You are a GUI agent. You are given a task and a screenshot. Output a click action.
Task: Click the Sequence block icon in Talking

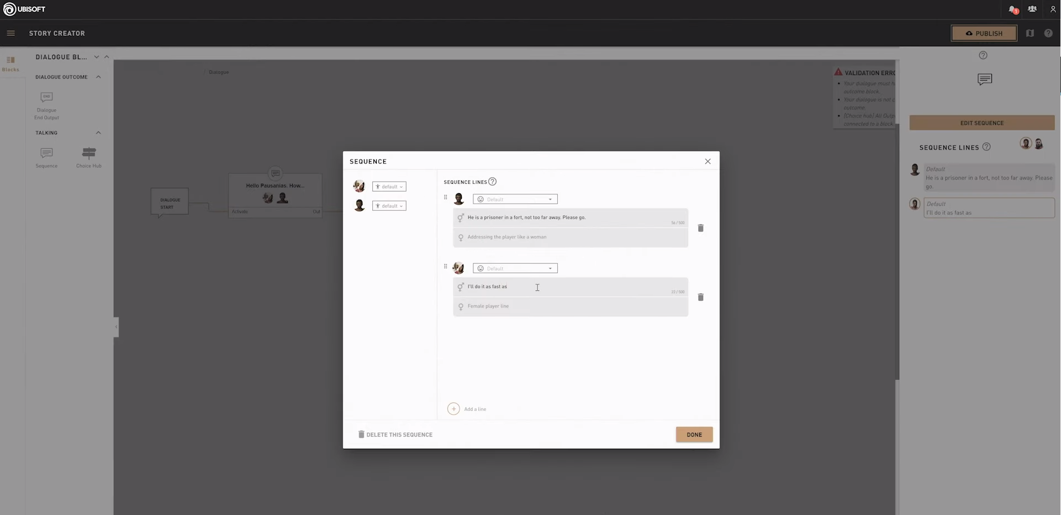pyautogui.click(x=46, y=153)
